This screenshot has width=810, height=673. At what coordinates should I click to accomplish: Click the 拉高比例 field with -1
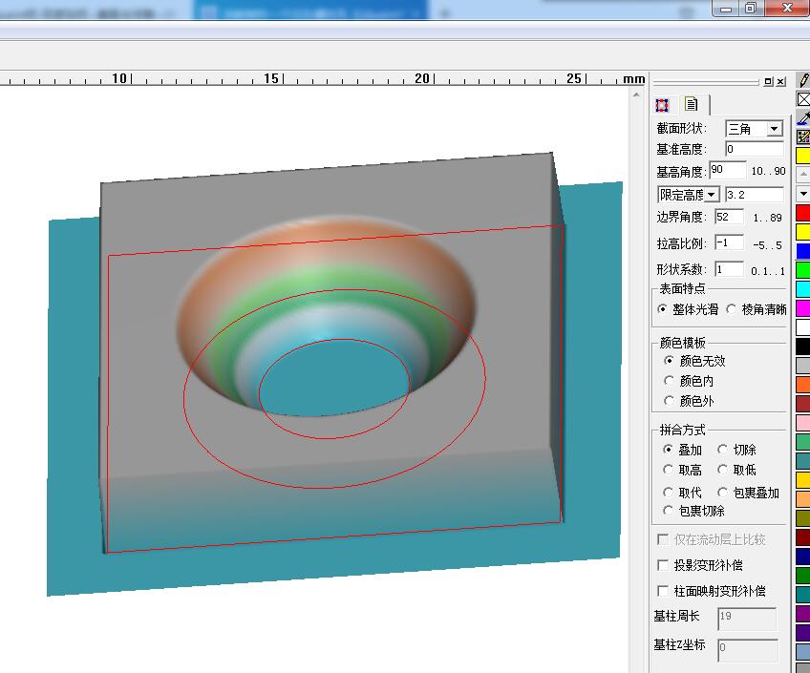coord(730,242)
